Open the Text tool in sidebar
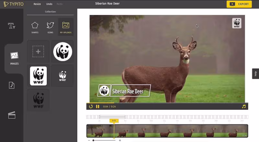 point(12,26)
